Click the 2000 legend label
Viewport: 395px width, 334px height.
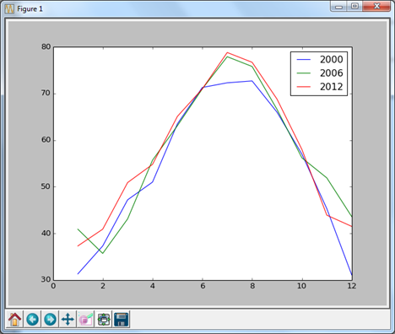click(x=332, y=59)
